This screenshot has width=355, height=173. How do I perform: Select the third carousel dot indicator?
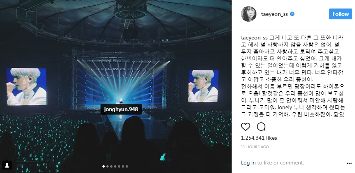(x=111, y=166)
